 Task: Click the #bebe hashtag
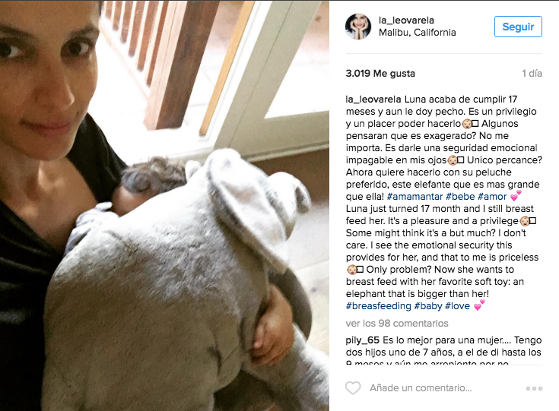[460, 197]
